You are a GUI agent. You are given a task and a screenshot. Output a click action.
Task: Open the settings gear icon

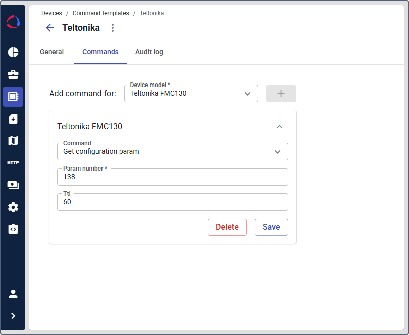click(x=13, y=207)
